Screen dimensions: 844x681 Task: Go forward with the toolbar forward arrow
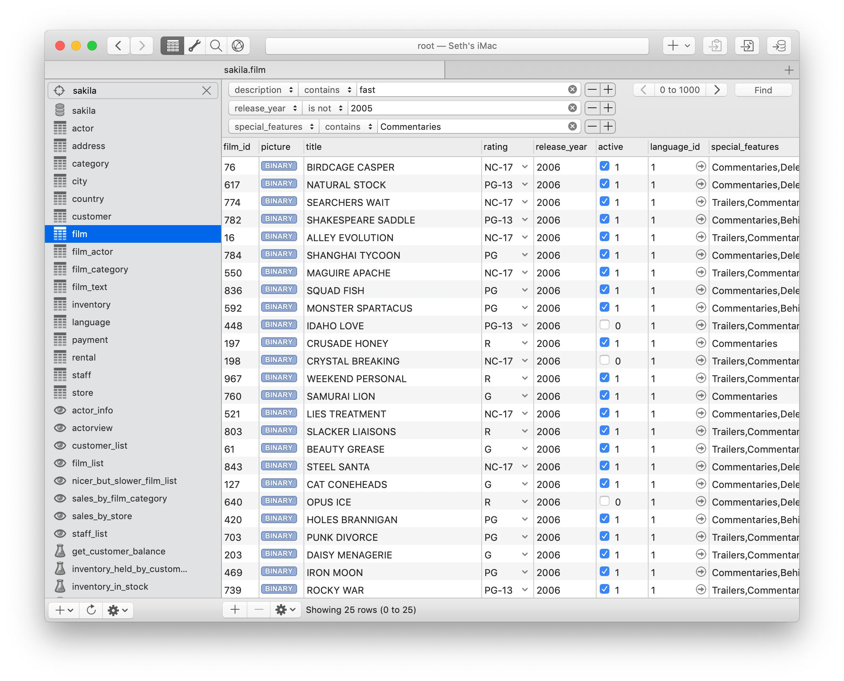[x=142, y=46]
